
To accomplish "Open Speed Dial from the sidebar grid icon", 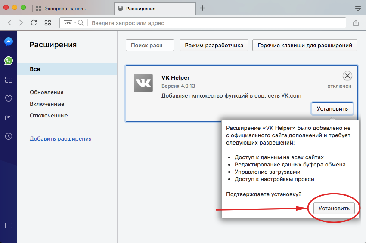I will click(9, 80).
